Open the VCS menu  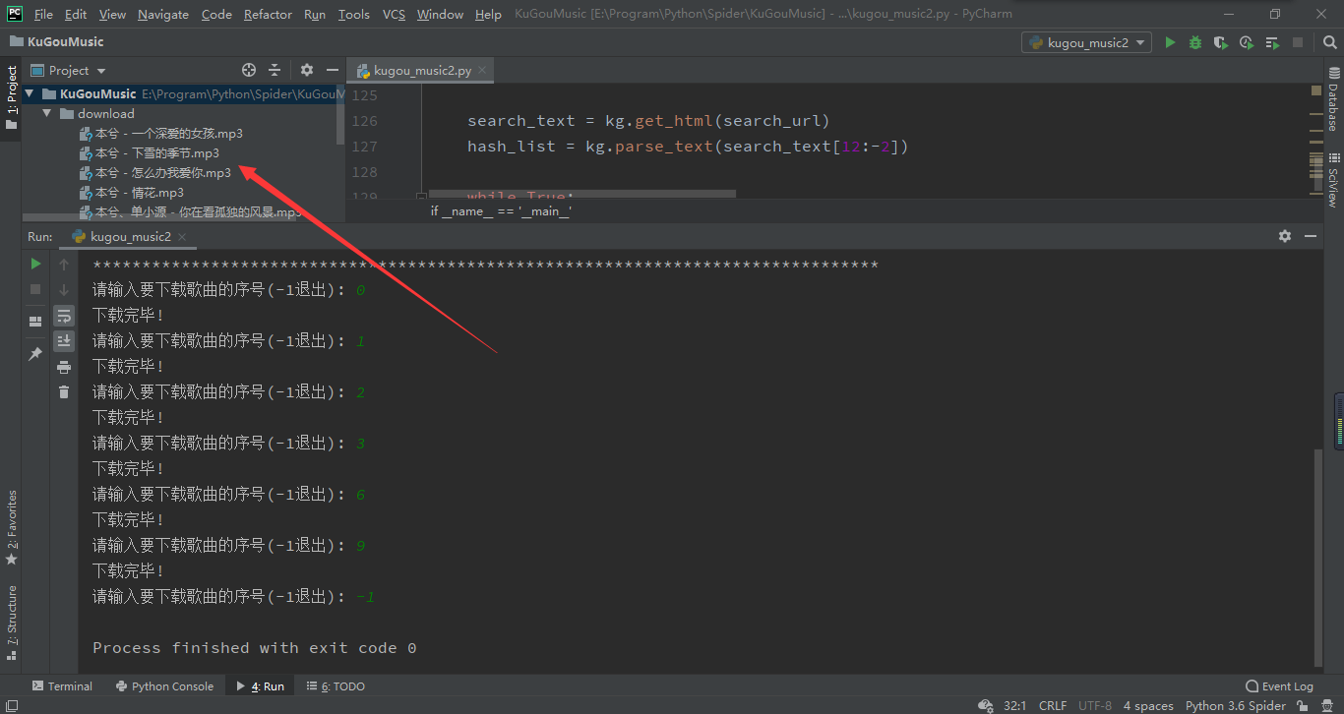[x=394, y=14]
